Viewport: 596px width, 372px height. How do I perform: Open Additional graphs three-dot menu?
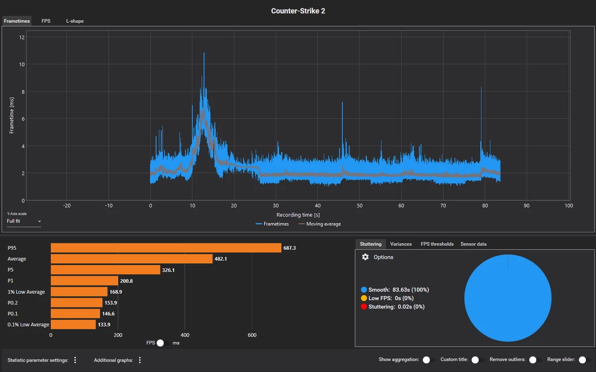[x=140, y=360]
